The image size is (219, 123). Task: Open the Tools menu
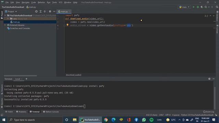click(54, 2)
